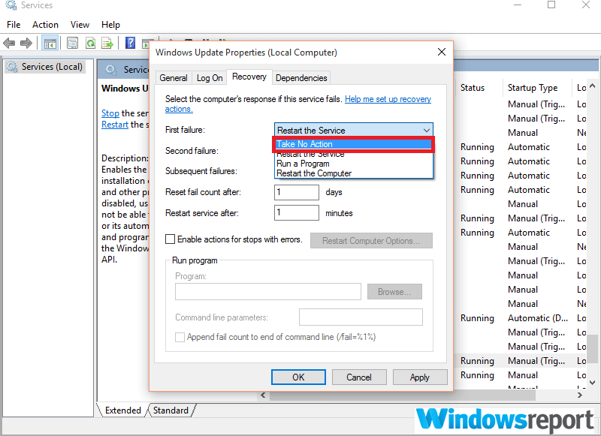Click the Apply button
Viewport: 601px width, 436px height.
click(420, 377)
